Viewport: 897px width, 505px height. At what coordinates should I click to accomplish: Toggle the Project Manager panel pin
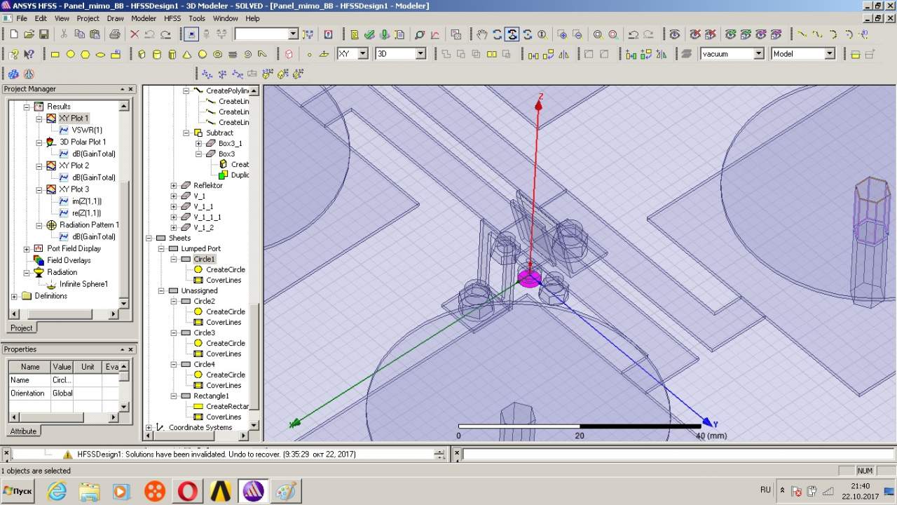coord(121,89)
